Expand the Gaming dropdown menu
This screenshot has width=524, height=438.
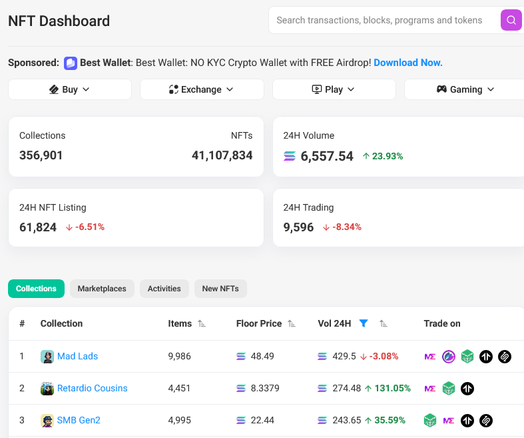pos(465,89)
